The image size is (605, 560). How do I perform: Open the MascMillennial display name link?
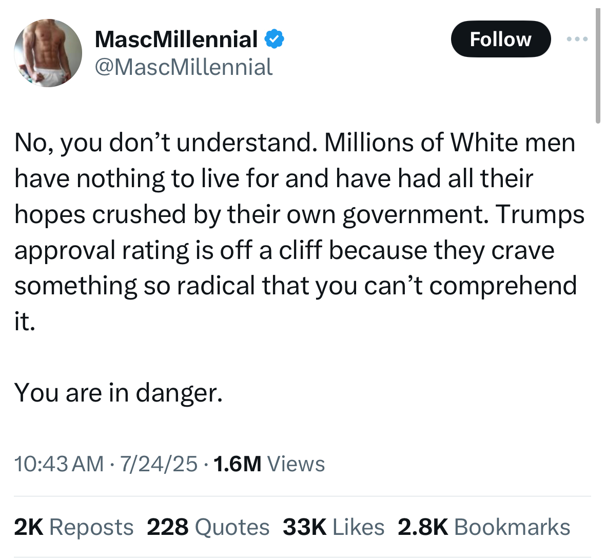(x=177, y=39)
